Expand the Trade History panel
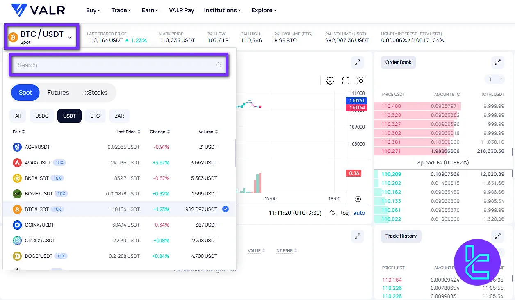This screenshot has width=515, height=300. (498, 236)
